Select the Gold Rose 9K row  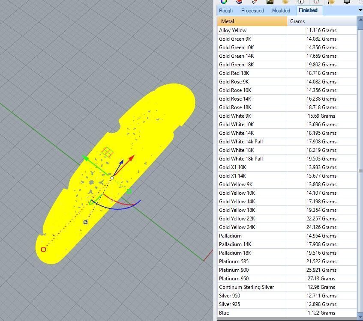click(x=287, y=82)
